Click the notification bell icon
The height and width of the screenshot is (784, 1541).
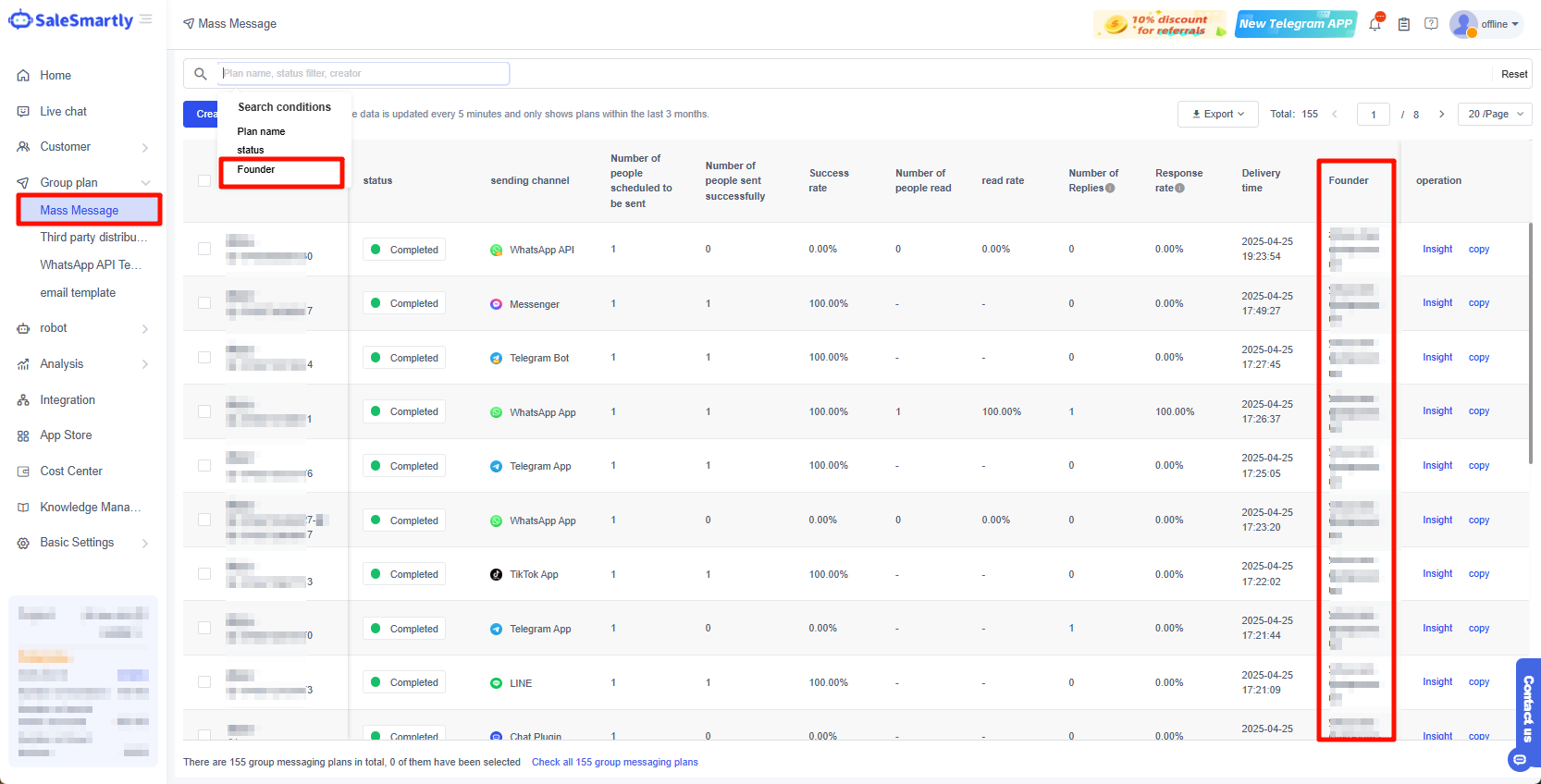[1375, 24]
